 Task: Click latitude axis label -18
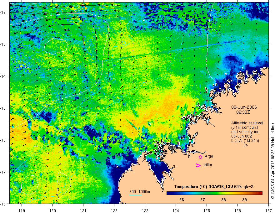point(3,204)
